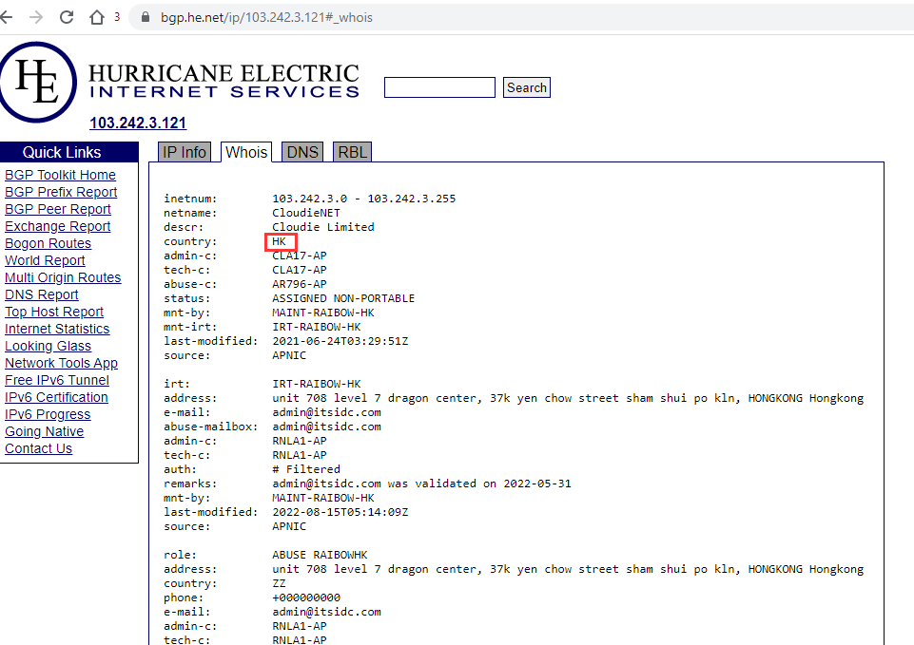Screen dimensions: 914x645
Task: Go to DNS Report
Action: [x=42, y=294]
